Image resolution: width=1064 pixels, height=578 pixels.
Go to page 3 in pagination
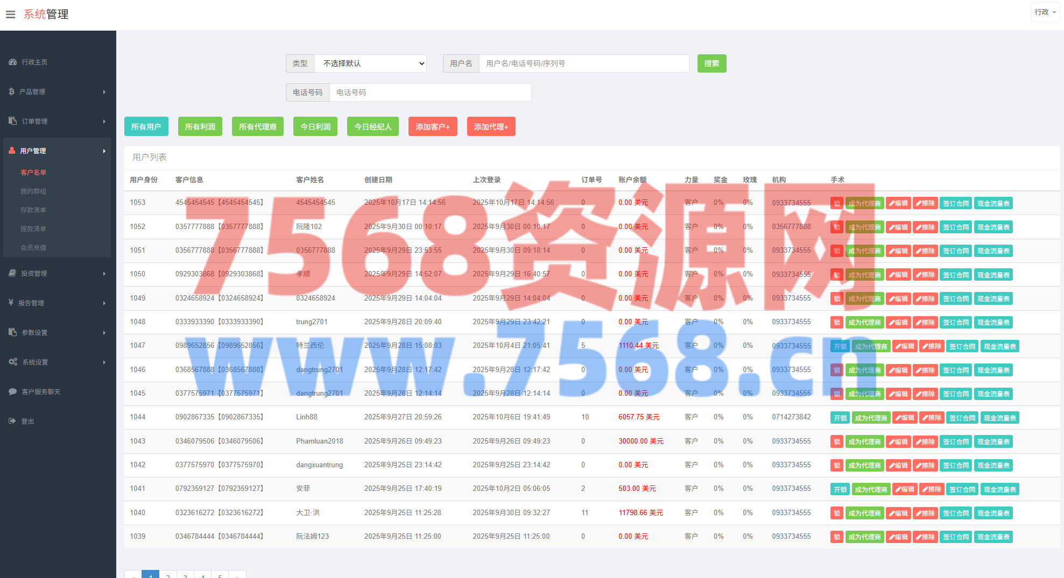tap(185, 575)
